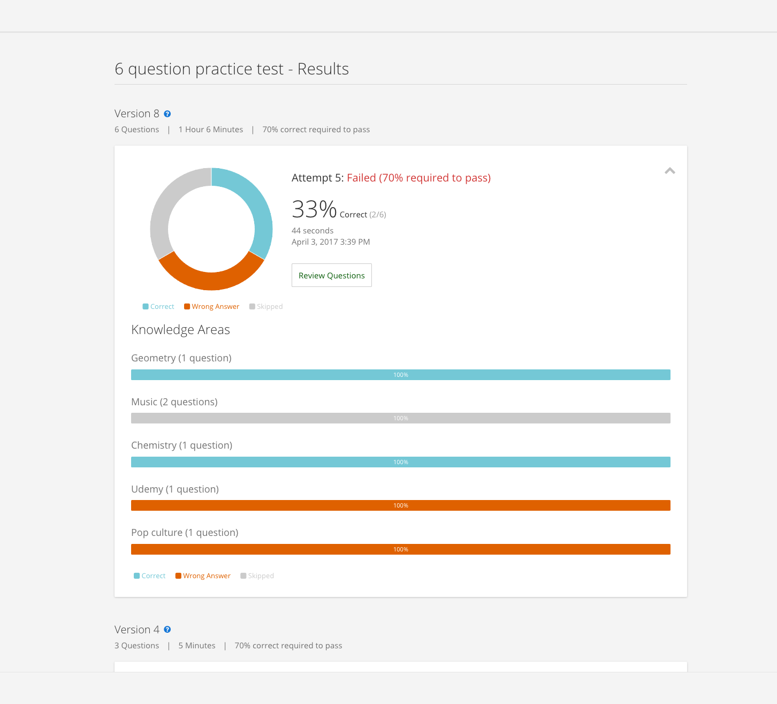Collapse the Attempt 5 results card

(670, 171)
